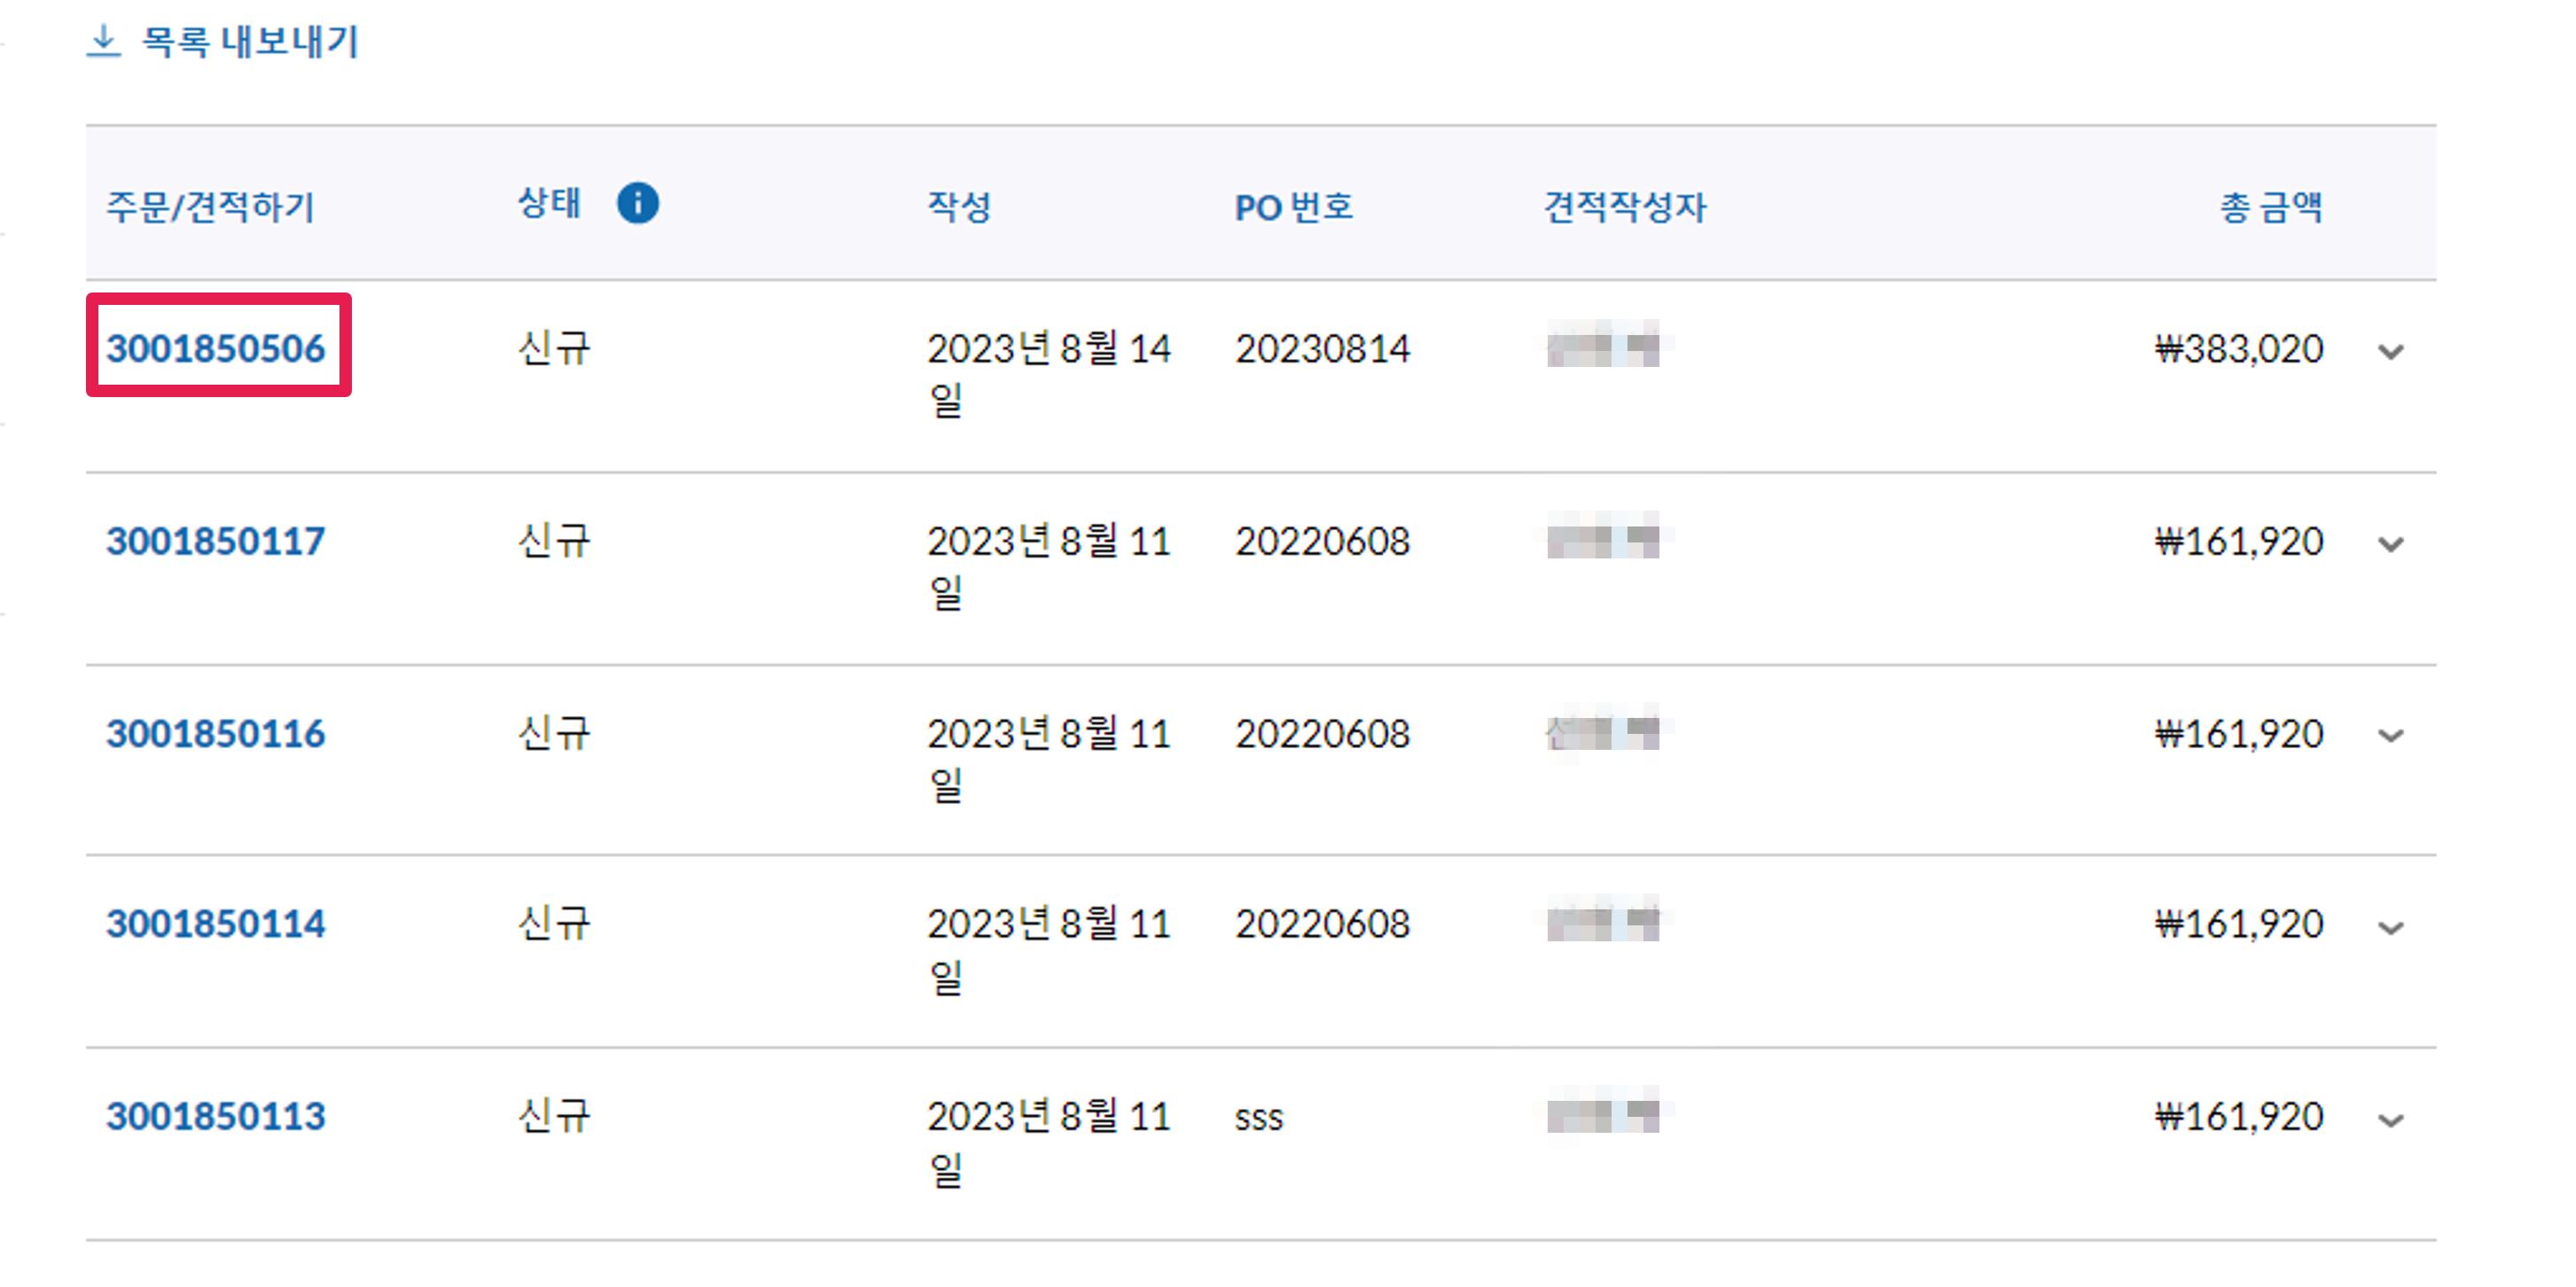Viewport: 2576px width, 1287px height.
Task: Open order number 3001850113
Action: click(x=216, y=1116)
